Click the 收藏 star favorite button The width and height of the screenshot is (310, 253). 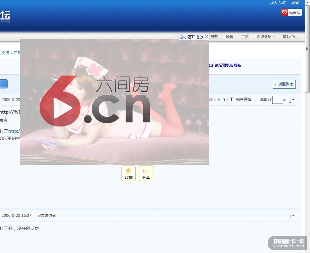tap(128, 173)
